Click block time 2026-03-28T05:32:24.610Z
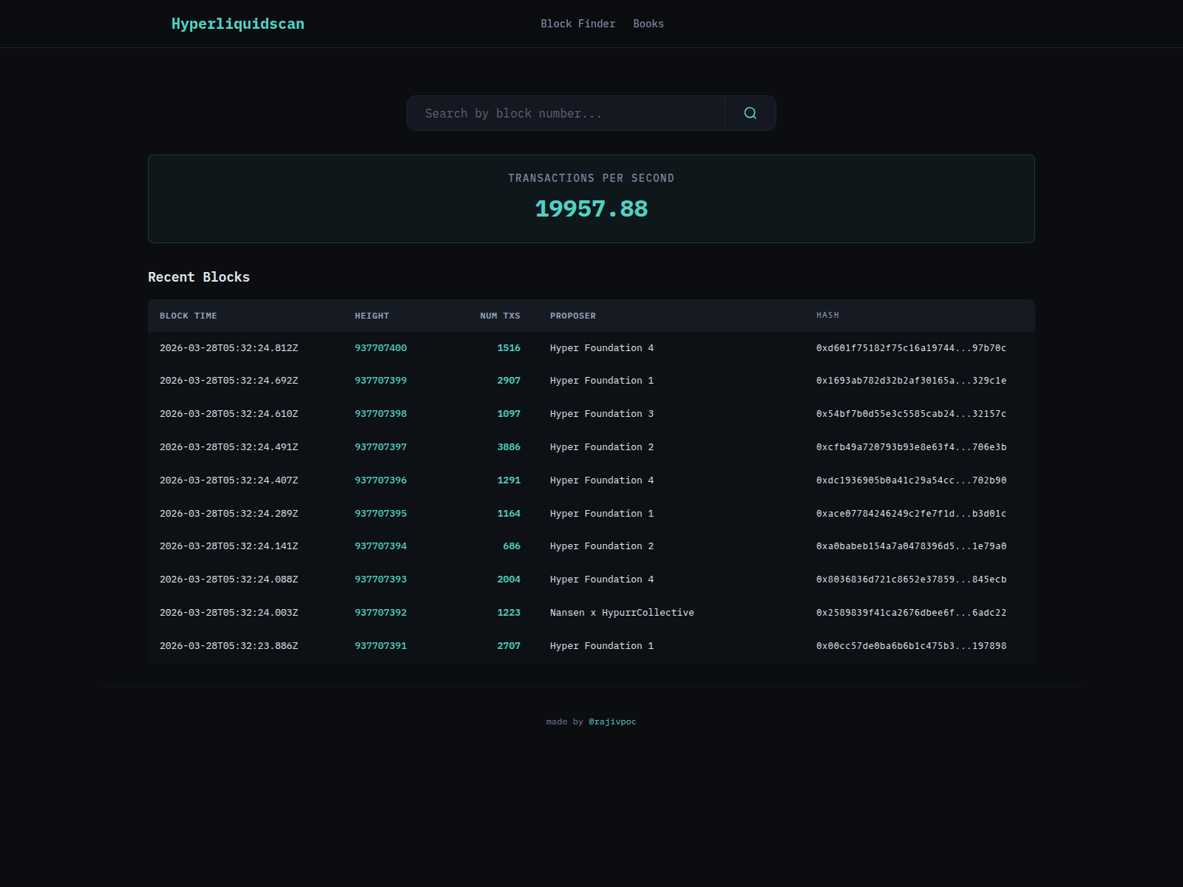This screenshot has width=1183, height=887. click(x=229, y=414)
